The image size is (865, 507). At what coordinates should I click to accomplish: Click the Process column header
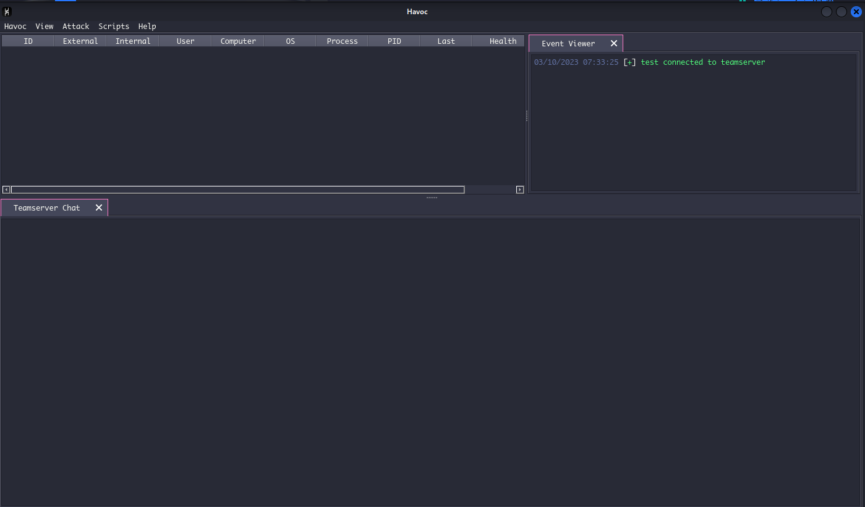pyautogui.click(x=342, y=41)
